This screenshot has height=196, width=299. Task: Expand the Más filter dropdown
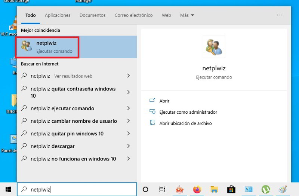coord(187,15)
